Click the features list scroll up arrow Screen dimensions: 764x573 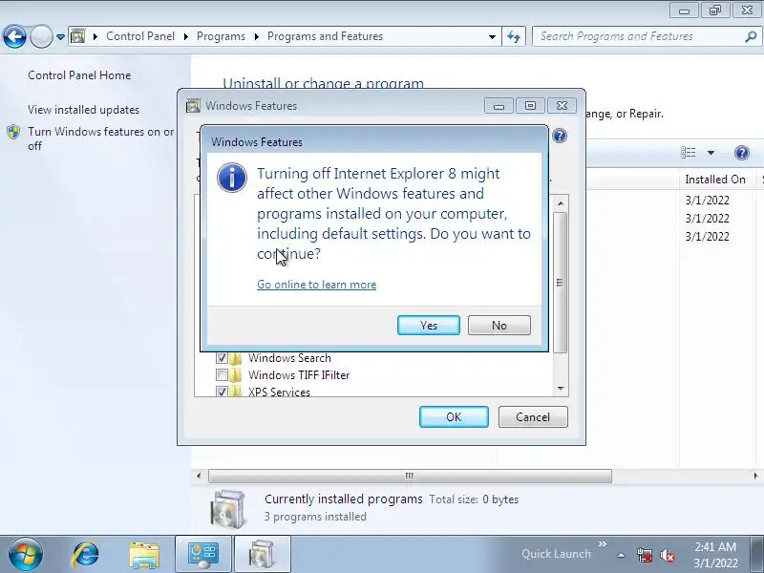click(561, 203)
